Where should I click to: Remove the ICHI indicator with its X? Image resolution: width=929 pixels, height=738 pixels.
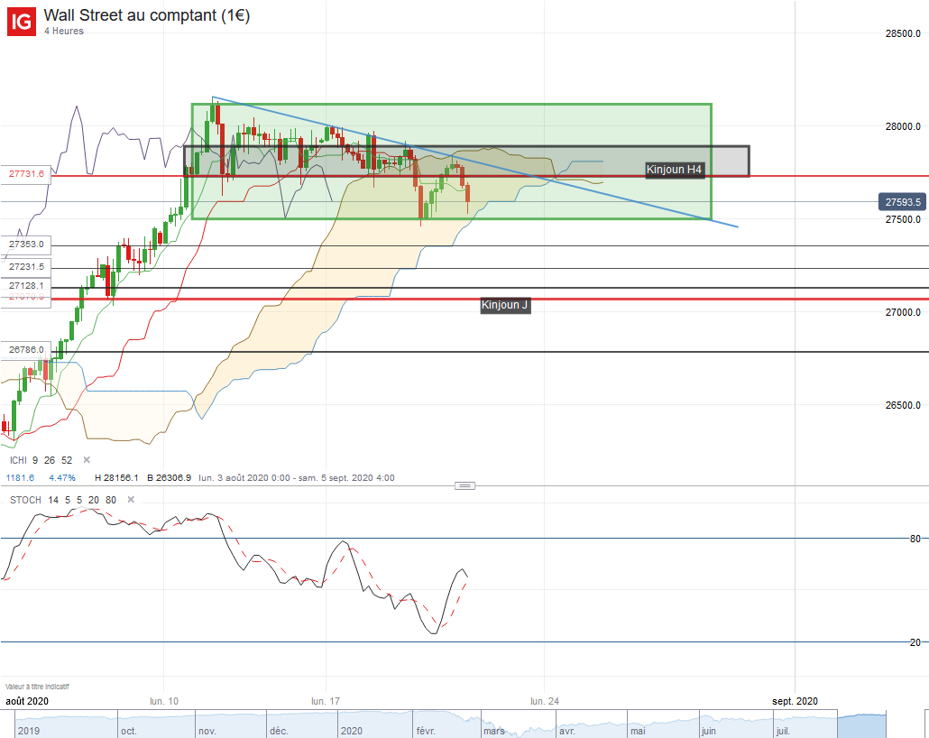(x=87, y=460)
